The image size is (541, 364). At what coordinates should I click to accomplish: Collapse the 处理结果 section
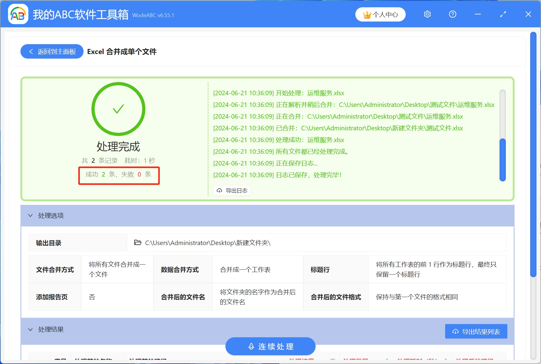(x=30, y=329)
